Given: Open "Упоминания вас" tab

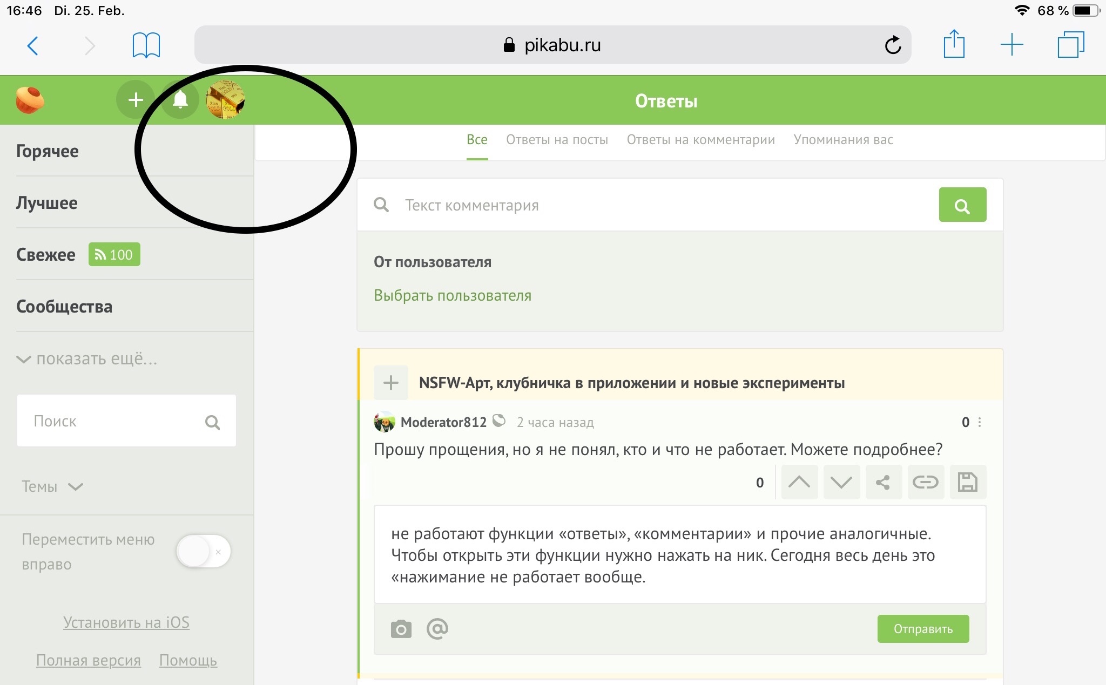Looking at the screenshot, I should click(x=843, y=140).
